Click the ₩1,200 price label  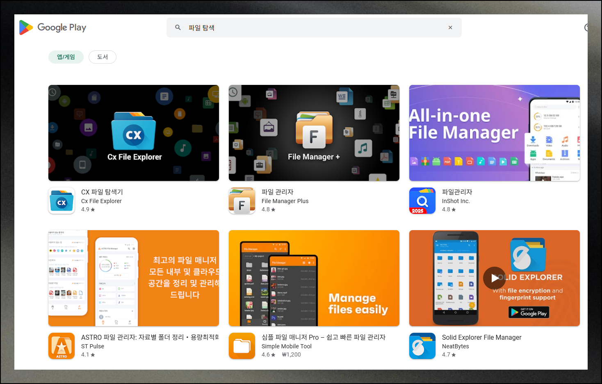[292, 354]
